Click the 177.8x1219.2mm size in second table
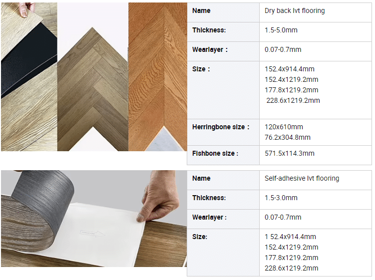Image resolution: width=375 pixels, height=280 pixels. (x=291, y=258)
